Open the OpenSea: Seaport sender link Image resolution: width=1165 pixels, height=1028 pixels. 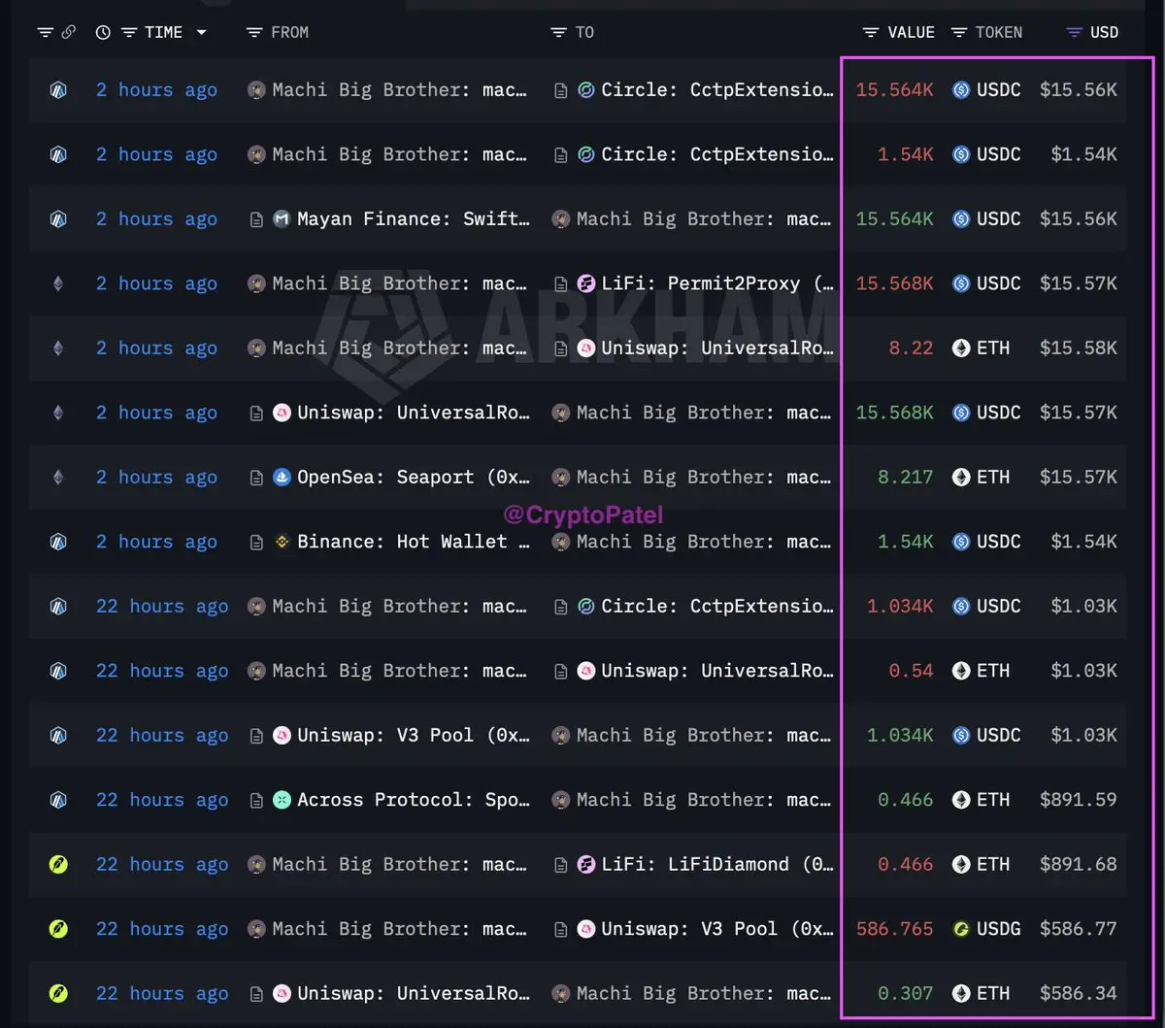(414, 478)
